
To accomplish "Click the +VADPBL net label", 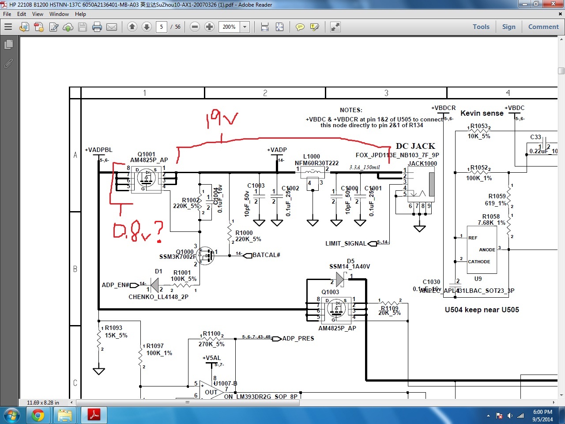I will point(98,150).
